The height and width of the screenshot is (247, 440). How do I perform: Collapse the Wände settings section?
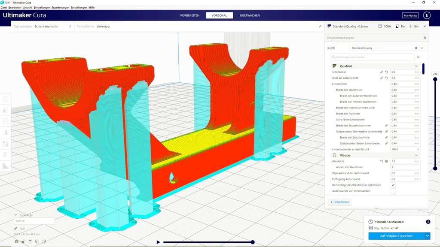pos(416,155)
